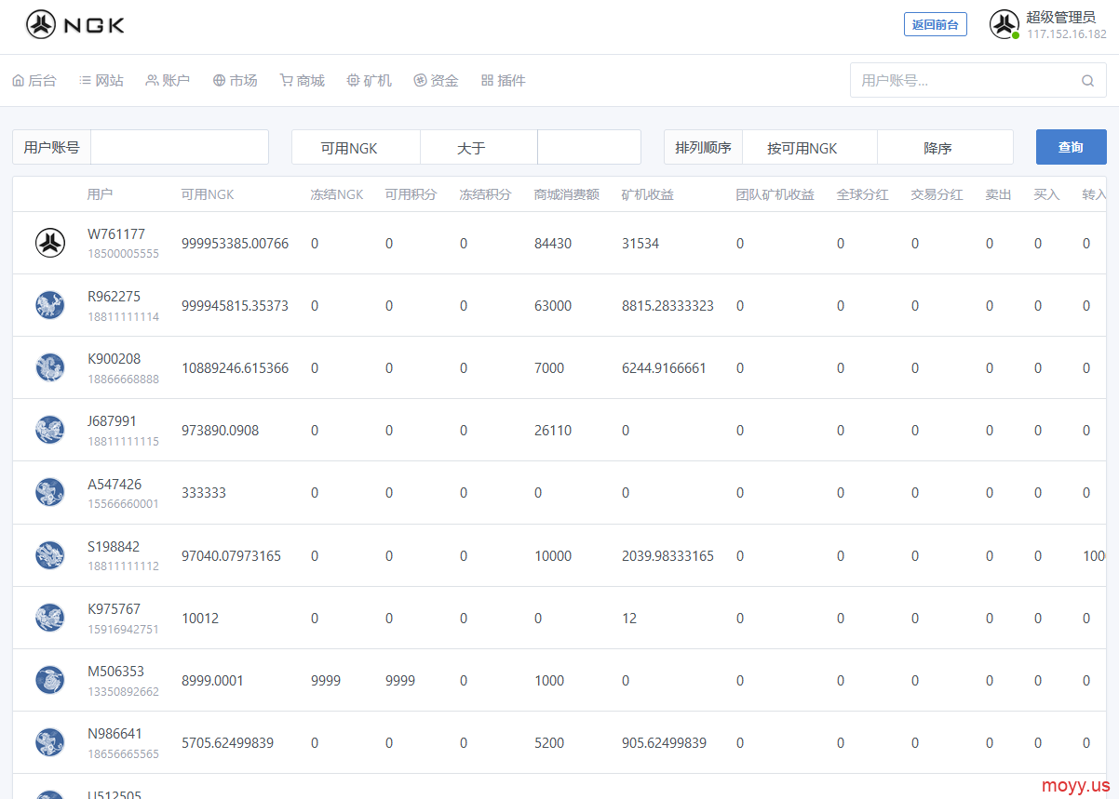Open 市场 via its globe icon
The width and height of the screenshot is (1119, 799).
[x=219, y=81]
